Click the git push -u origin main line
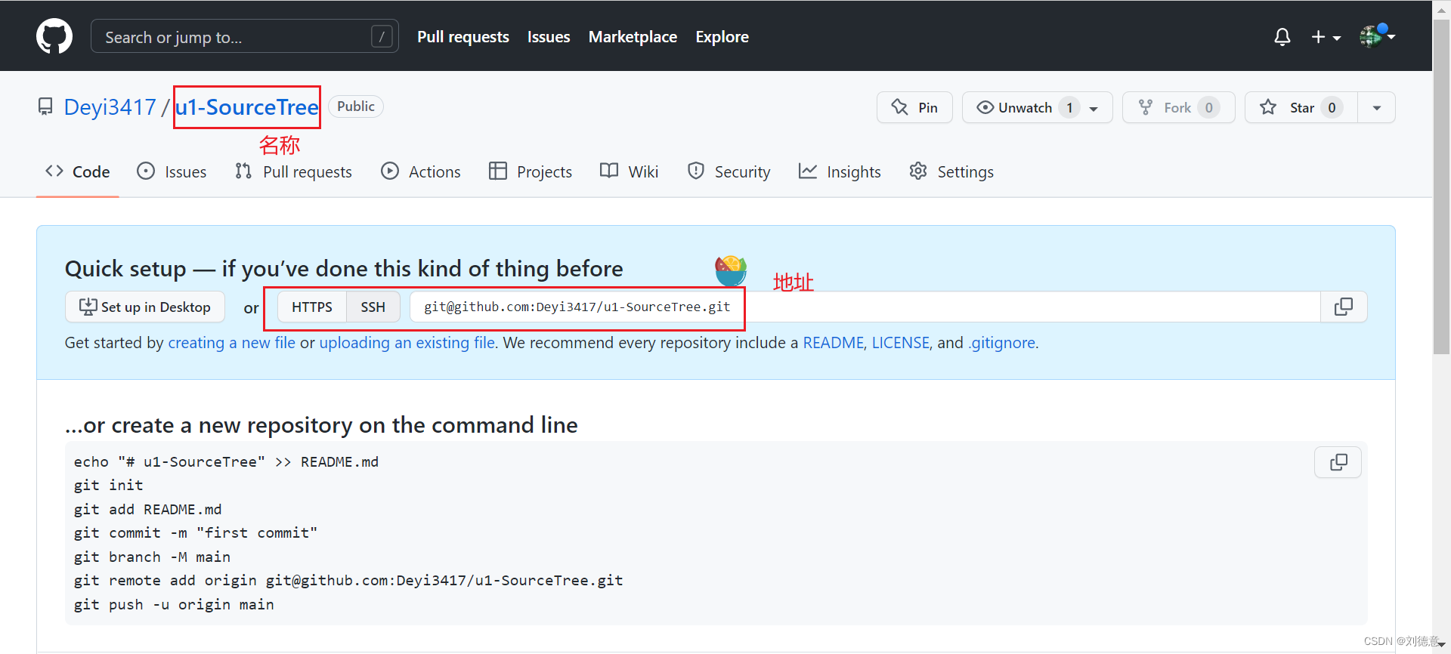 [x=174, y=604]
